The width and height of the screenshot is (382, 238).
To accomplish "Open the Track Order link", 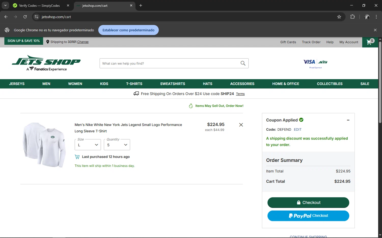I will (x=311, y=42).
